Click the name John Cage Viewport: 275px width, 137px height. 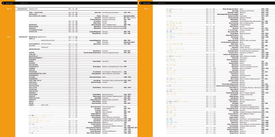pyautogui.click(x=235, y=11)
